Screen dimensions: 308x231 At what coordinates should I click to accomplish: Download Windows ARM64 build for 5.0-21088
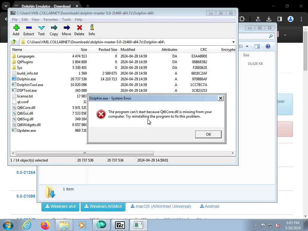tap(103, 206)
